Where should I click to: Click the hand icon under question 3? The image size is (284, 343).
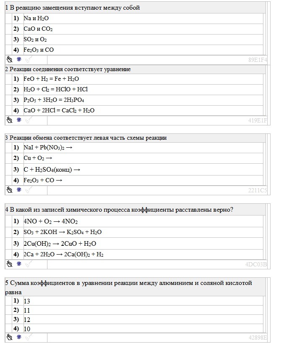[9, 190]
